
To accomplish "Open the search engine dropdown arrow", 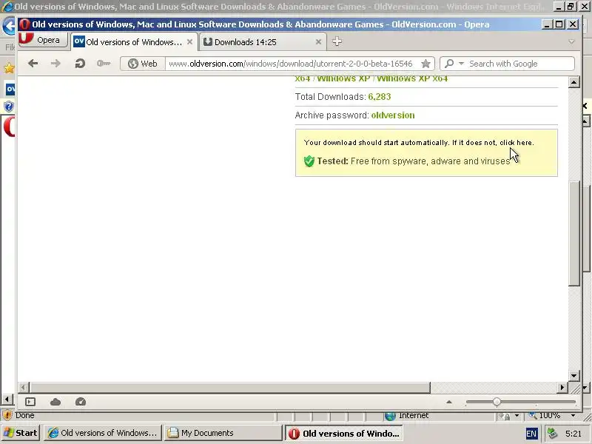I will tap(461, 64).
